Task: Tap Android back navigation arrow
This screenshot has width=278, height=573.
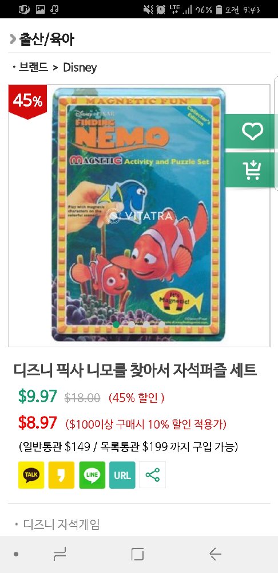Action: coord(215,554)
